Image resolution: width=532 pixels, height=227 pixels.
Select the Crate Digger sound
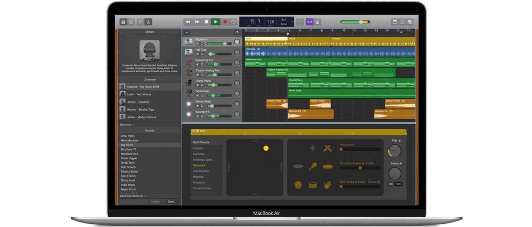(150, 159)
